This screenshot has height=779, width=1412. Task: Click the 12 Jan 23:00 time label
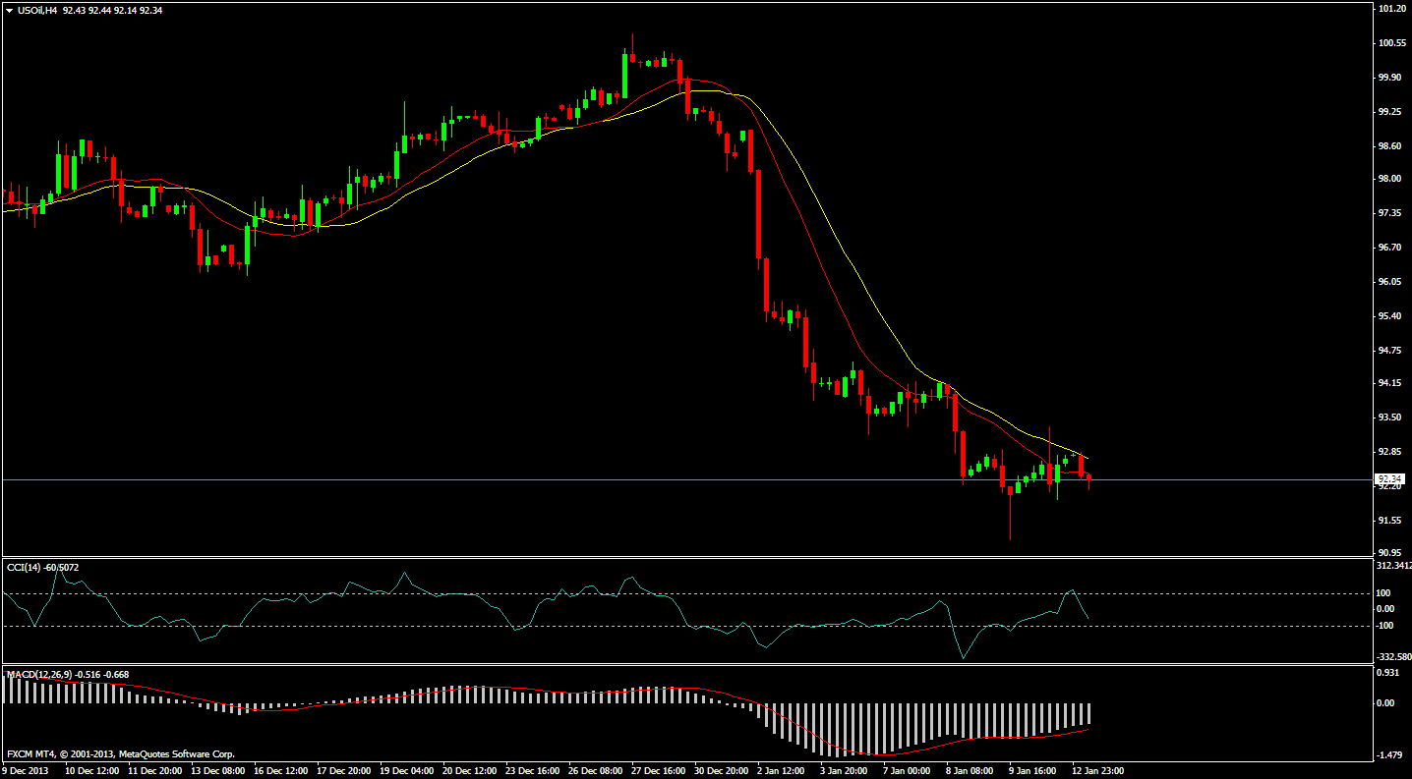tap(1097, 771)
